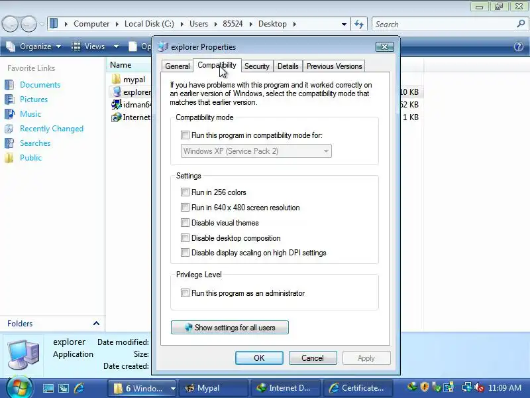
Task: Expand the arrow after Desktop breadcrumb
Action: pyautogui.click(x=295, y=25)
